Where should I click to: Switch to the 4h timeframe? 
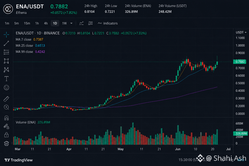tap(46, 23)
